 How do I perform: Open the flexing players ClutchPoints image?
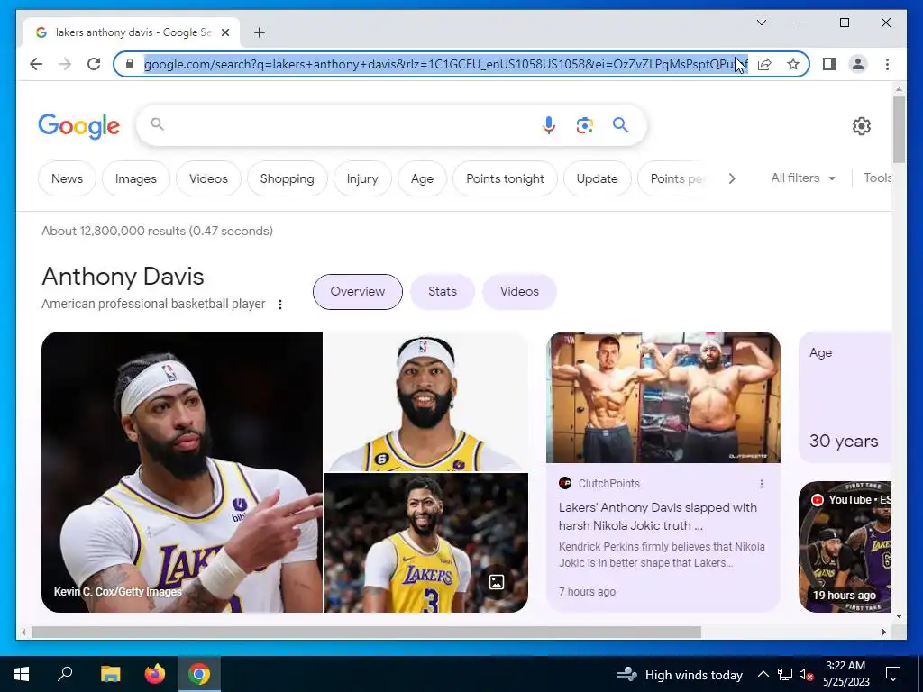[663, 397]
